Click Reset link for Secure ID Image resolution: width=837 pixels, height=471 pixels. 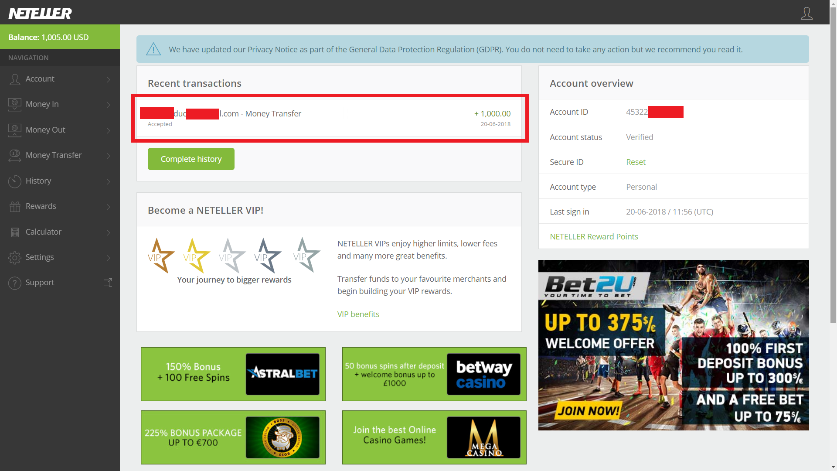(x=636, y=162)
